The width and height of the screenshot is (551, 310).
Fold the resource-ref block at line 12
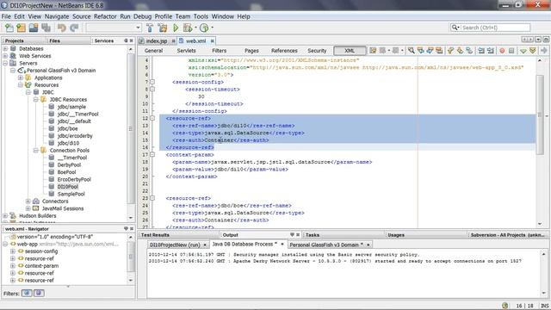[x=152, y=119]
